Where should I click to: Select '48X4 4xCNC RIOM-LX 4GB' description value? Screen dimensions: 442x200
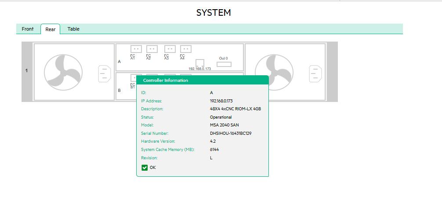235,109
